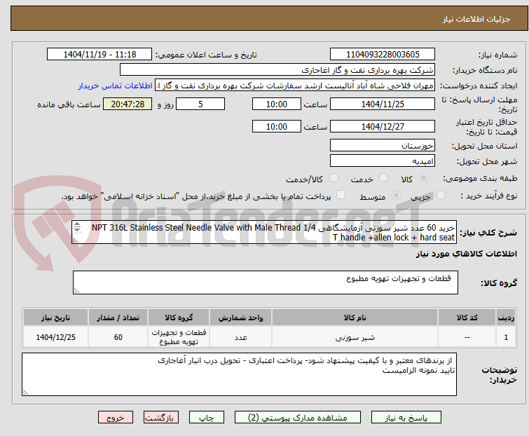Select the خدمت radio button
Screen dimensions: 529x436
383,178
